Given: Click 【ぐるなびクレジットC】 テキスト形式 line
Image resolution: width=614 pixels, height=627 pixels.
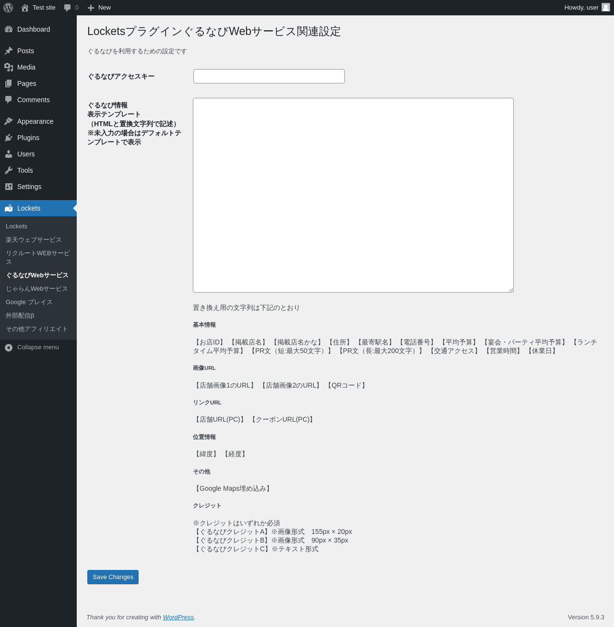Looking at the screenshot, I should tap(256, 549).
